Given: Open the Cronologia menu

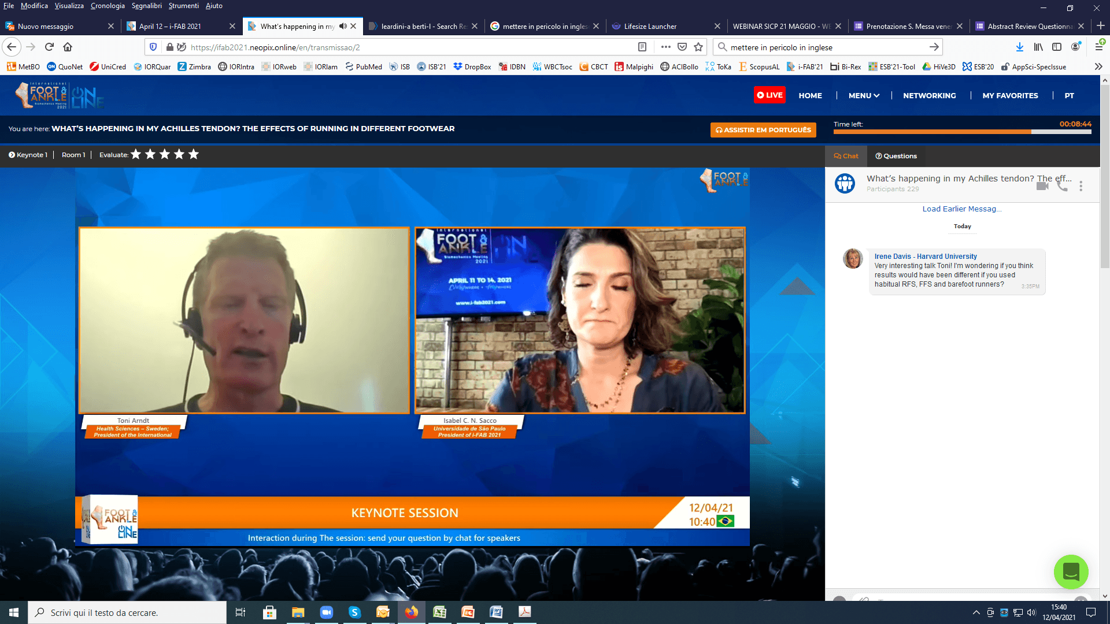Looking at the screenshot, I should click(x=108, y=6).
